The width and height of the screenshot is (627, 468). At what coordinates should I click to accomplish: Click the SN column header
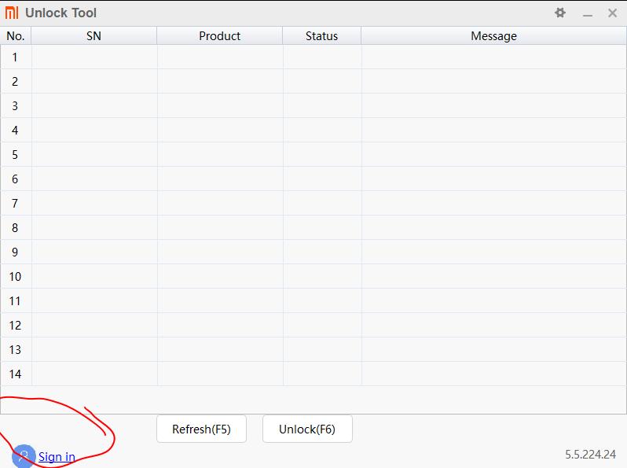94,36
